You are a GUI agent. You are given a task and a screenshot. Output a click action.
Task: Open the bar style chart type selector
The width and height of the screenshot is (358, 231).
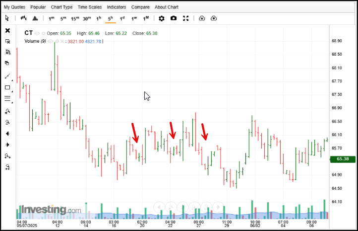coord(23,18)
